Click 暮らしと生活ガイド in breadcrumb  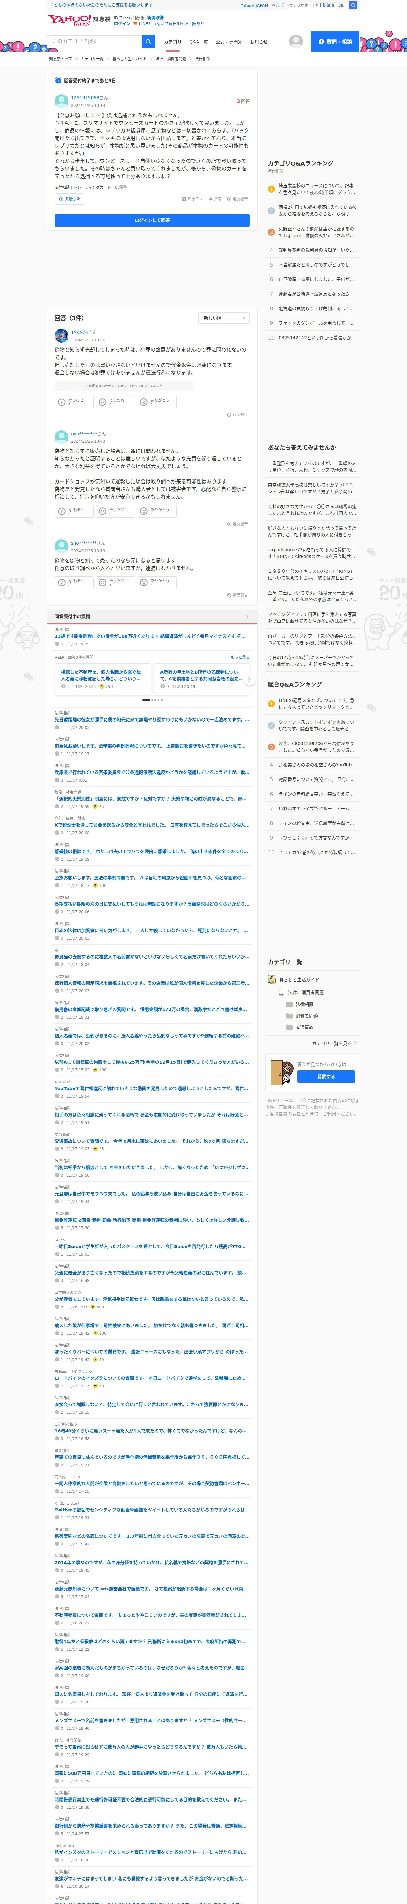129,58
